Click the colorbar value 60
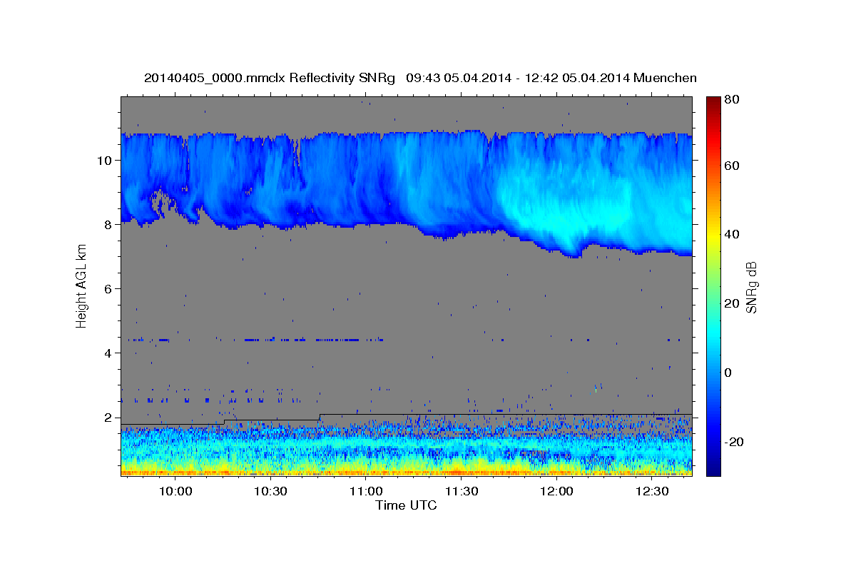 tap(732, 166)
